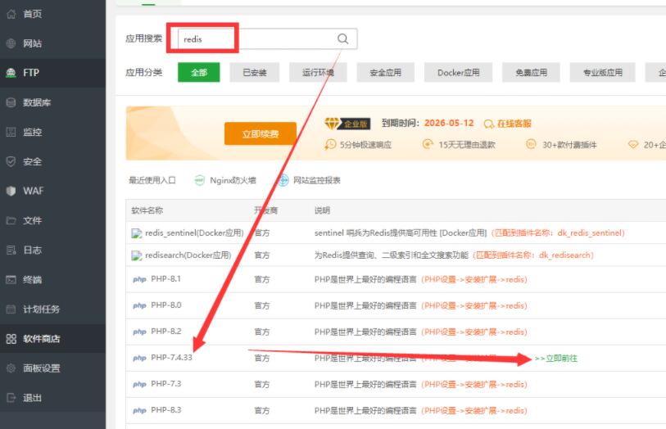Filter by Docker应用 category

coord(458,72)
